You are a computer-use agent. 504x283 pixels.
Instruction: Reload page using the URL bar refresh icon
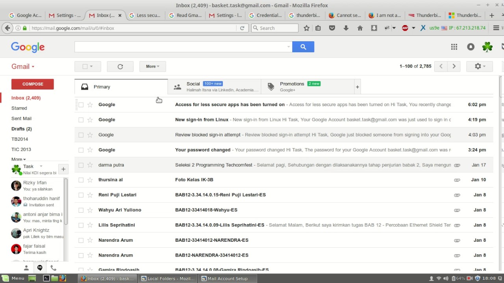click(242, 28)
